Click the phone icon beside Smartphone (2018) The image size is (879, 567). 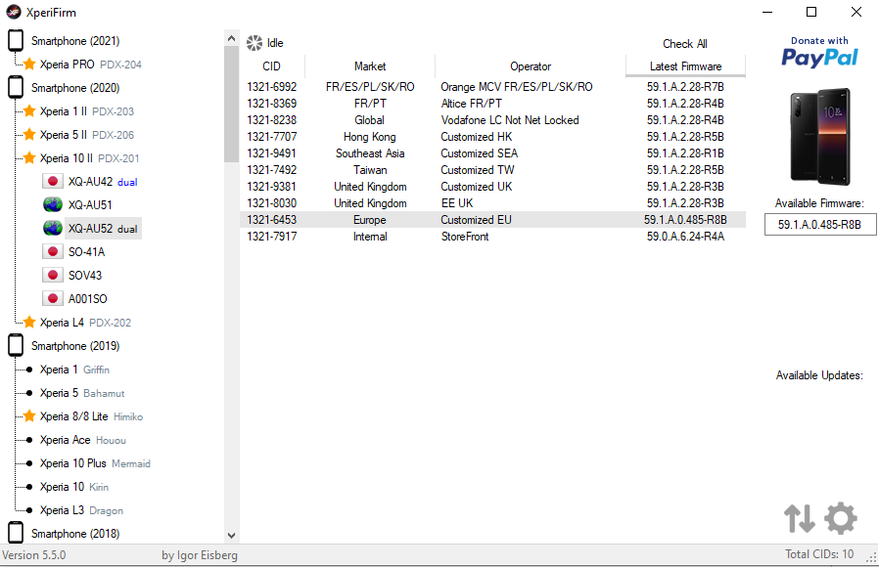click(x=16, y=533)
